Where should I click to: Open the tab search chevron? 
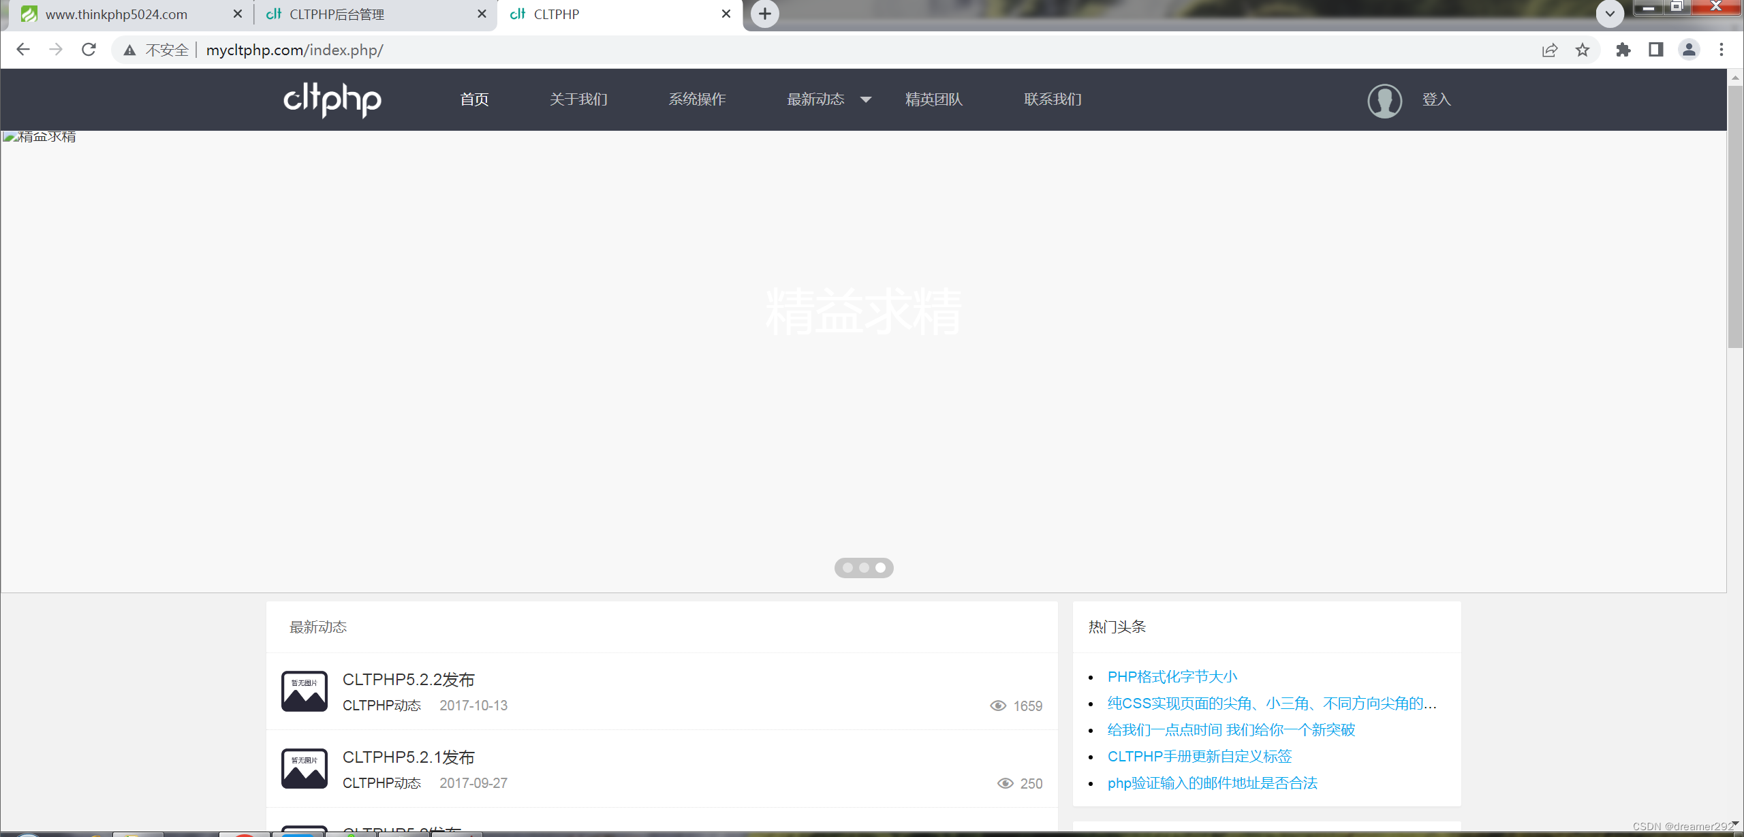[1610, 14]
